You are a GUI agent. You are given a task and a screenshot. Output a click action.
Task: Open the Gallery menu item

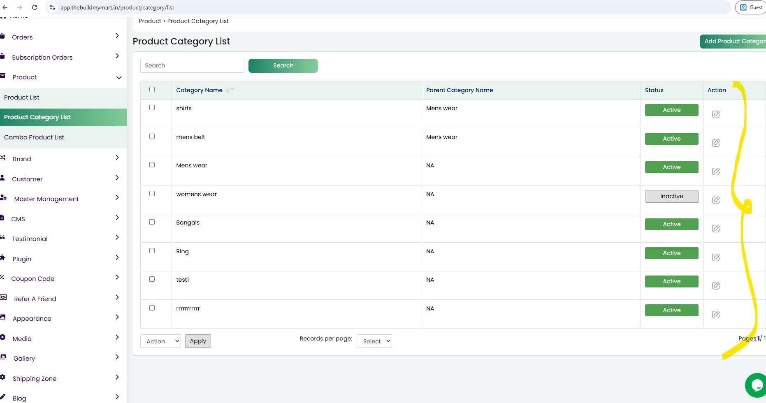(x=24, y=359)
